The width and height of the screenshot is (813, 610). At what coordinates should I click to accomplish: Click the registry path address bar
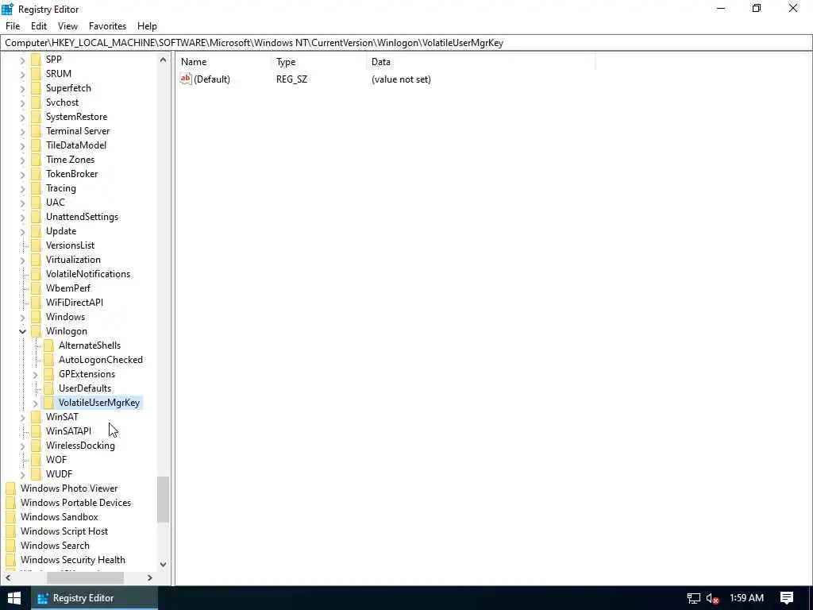pos(406,43)
